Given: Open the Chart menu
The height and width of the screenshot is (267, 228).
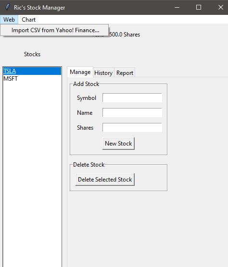Looking at the screenshot, I should (29, 20).
